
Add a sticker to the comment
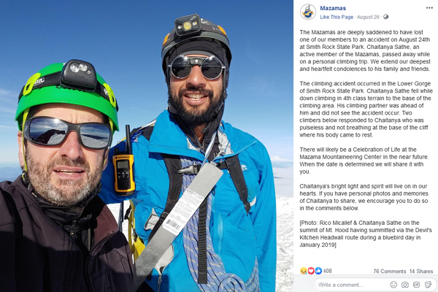pos(428,285)
